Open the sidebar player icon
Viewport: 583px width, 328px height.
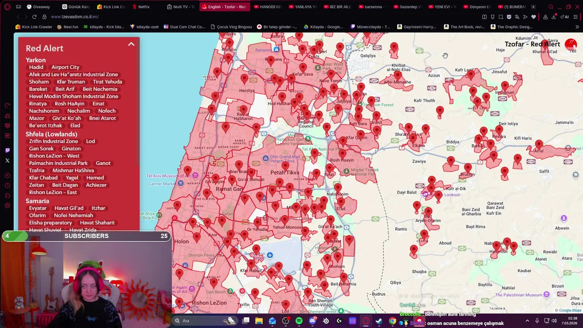tap(7, 175)
